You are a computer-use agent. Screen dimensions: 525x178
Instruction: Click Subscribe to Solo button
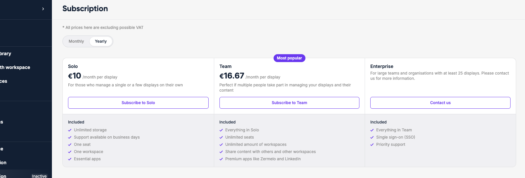(138, 103)
